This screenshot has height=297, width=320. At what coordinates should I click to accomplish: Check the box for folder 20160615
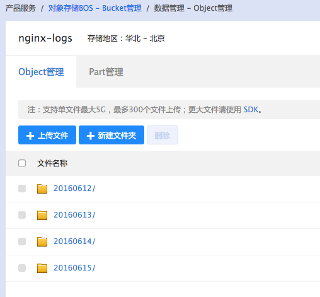click(x=22, y=268)
